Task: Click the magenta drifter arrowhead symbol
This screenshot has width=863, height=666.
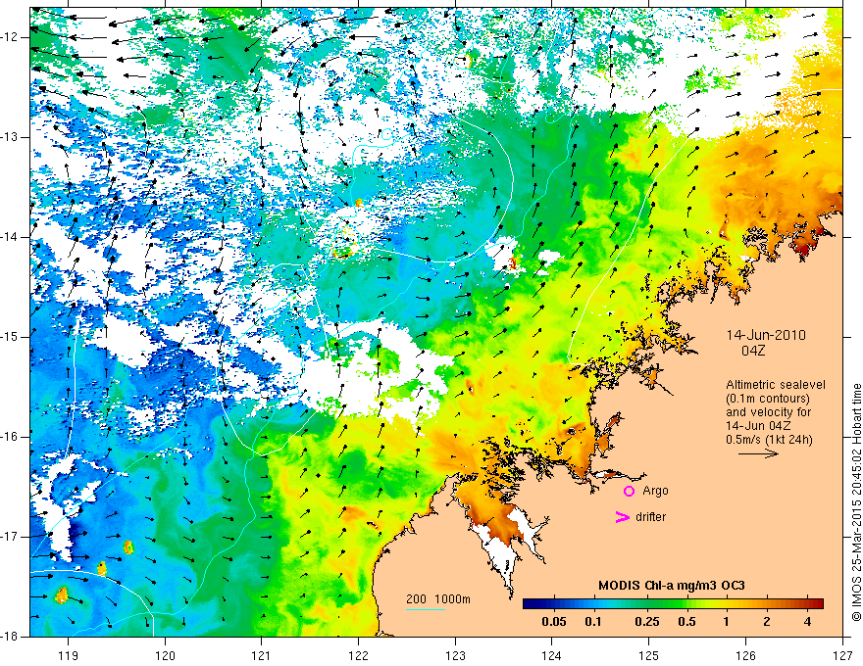Action: [x=622, y=517]
